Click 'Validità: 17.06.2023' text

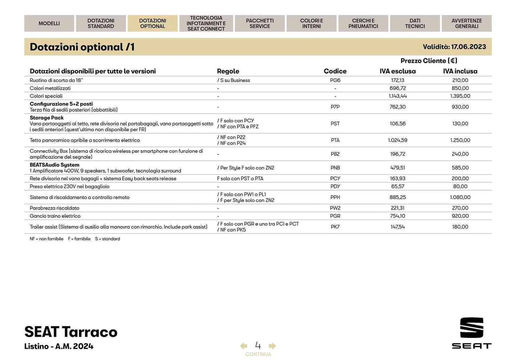pos(454,47)
